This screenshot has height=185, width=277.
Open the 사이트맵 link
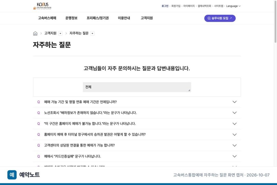click(x=219, y=6)
